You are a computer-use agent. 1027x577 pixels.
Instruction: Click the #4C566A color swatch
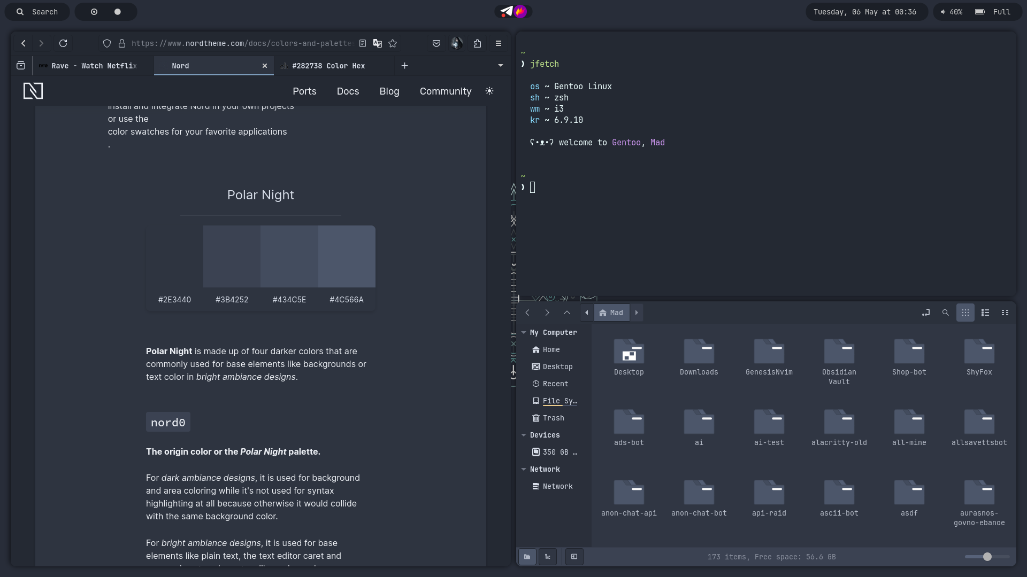[x=347, y=256]
